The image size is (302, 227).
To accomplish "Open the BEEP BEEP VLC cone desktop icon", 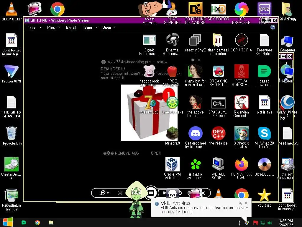I will point(12,9).
